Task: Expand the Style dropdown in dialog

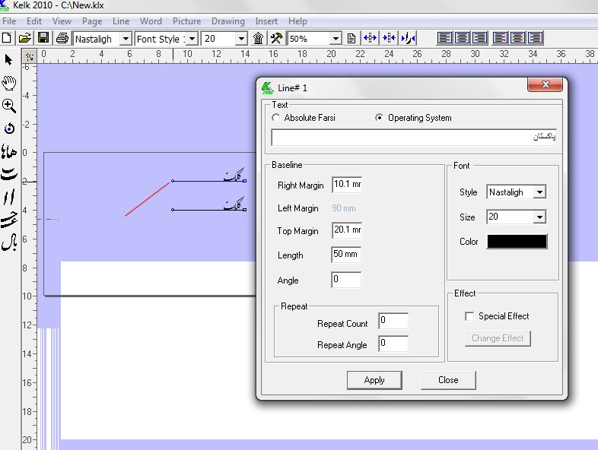Action: pos(539,192)
